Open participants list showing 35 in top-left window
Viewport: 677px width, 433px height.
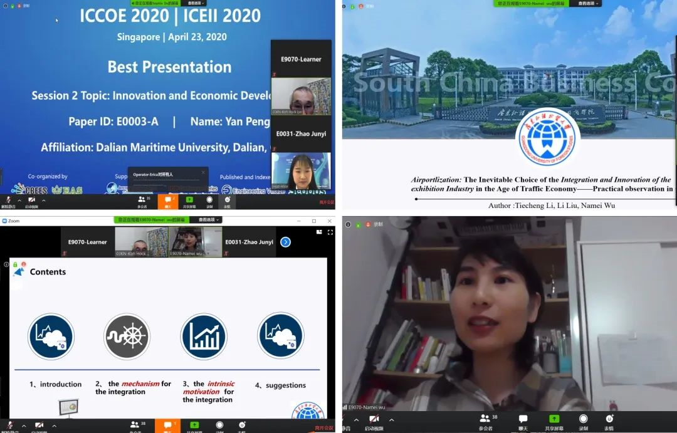[143, 201]
